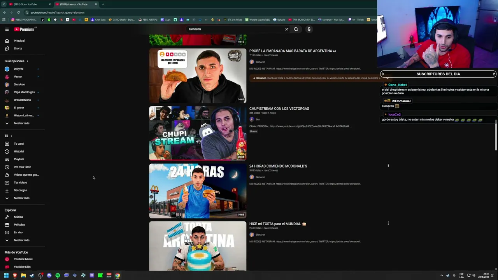Viewport: 498px width, 280px height.
Task: Show hidden system tray icons
Action: 441,276
